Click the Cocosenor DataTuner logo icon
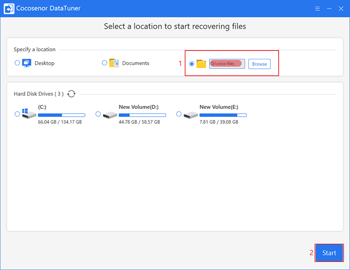This screenshot has width=350, height=270. (x=9, y=8)
